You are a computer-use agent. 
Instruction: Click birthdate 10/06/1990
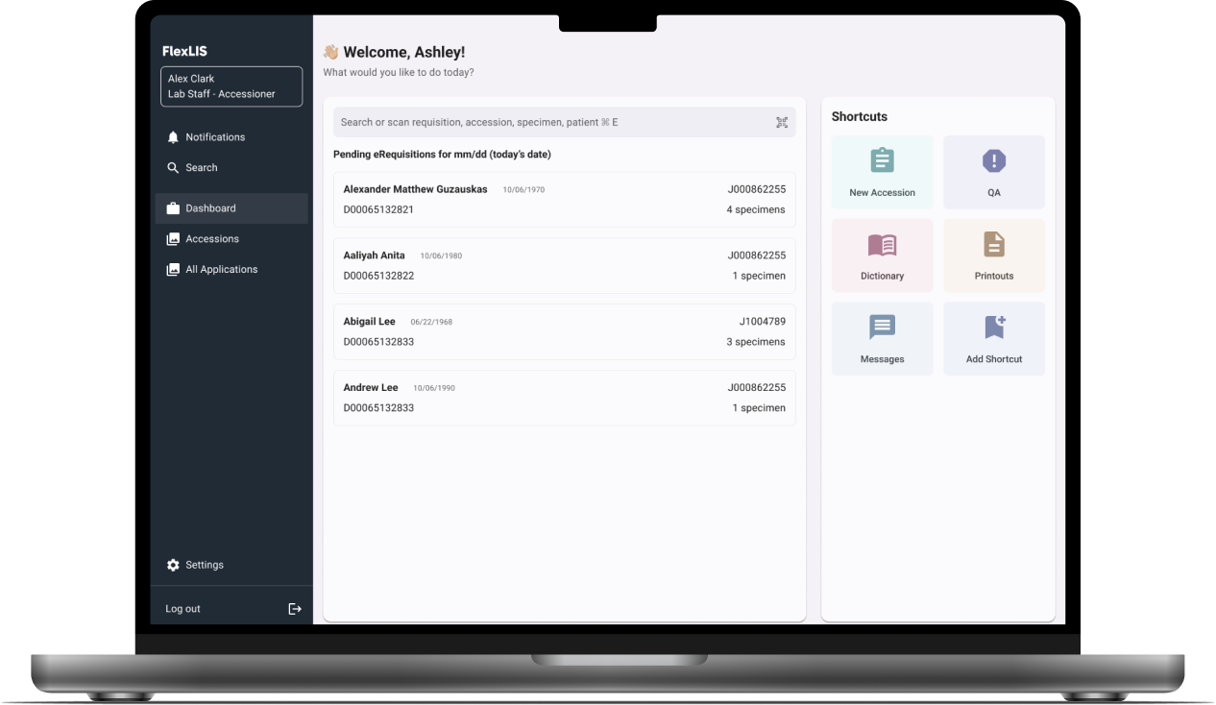(x=434, y=389)
